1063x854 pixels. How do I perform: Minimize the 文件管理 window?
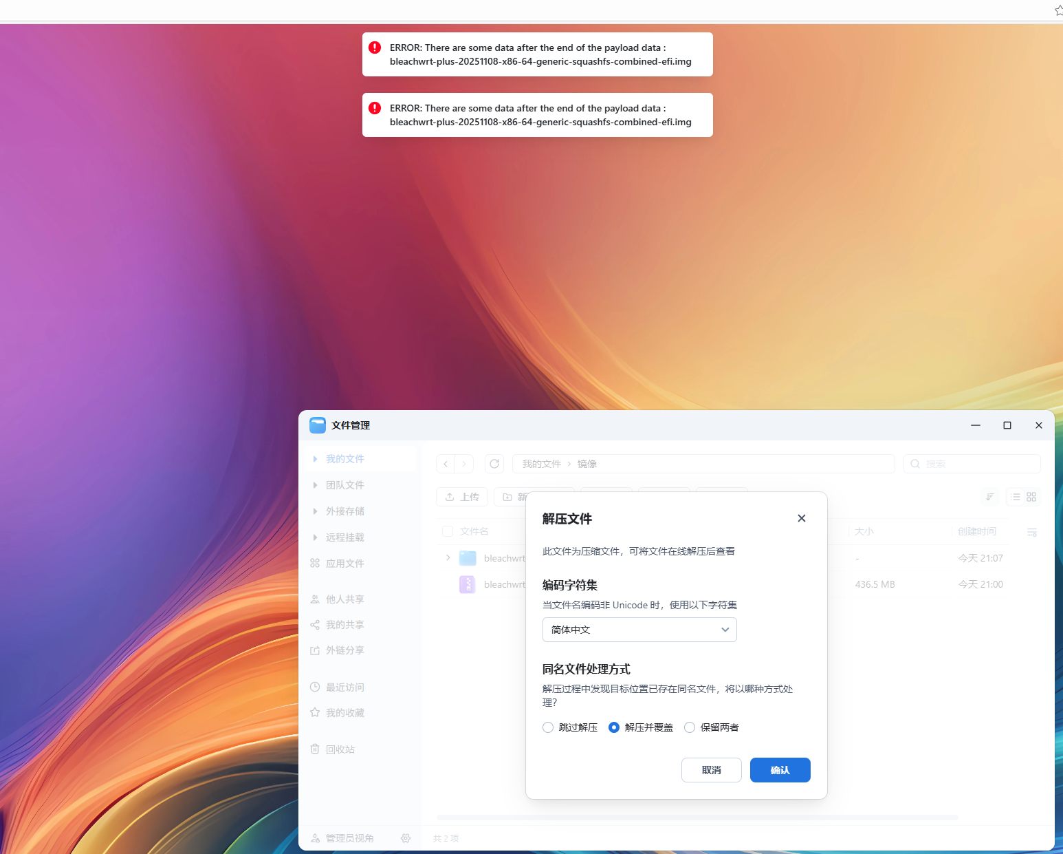click(976, 425)
